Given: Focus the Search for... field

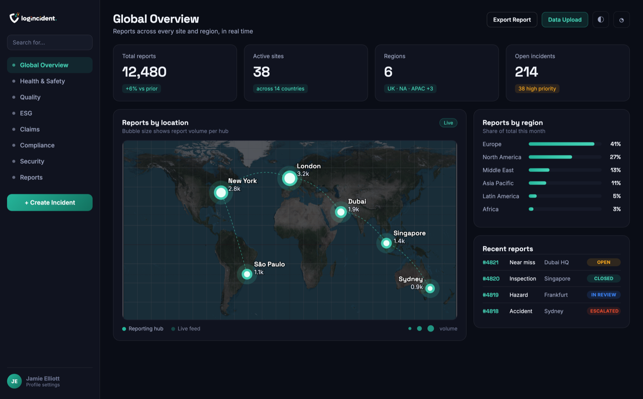Looking at the screenshot, I should click(x=50, y=43).
